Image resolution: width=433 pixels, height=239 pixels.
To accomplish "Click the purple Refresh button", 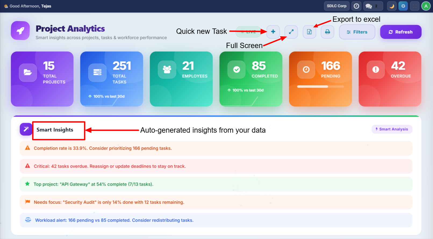I will click(400, 32).
